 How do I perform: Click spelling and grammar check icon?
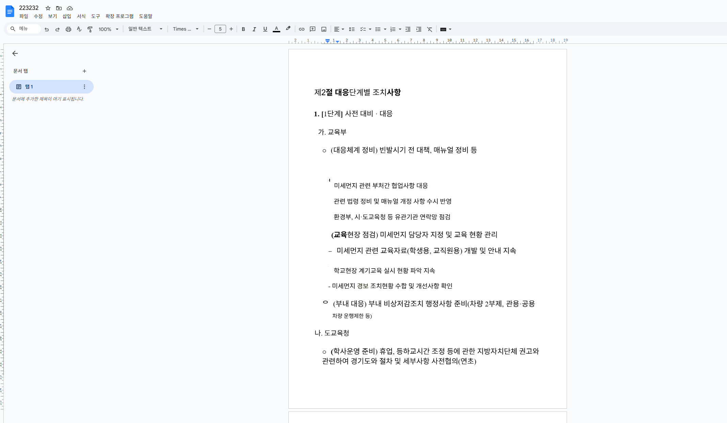point(79,29)
